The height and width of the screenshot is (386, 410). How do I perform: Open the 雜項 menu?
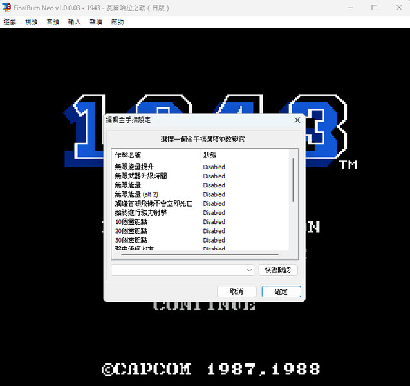(96, 22)
